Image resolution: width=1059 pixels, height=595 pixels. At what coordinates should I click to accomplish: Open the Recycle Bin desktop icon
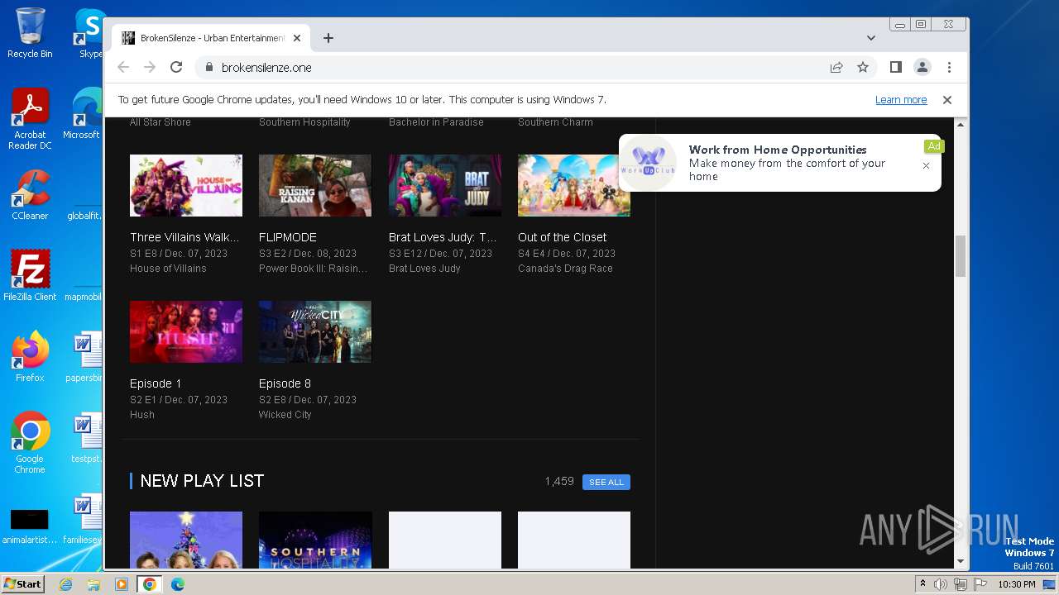(x=30, y=33)
